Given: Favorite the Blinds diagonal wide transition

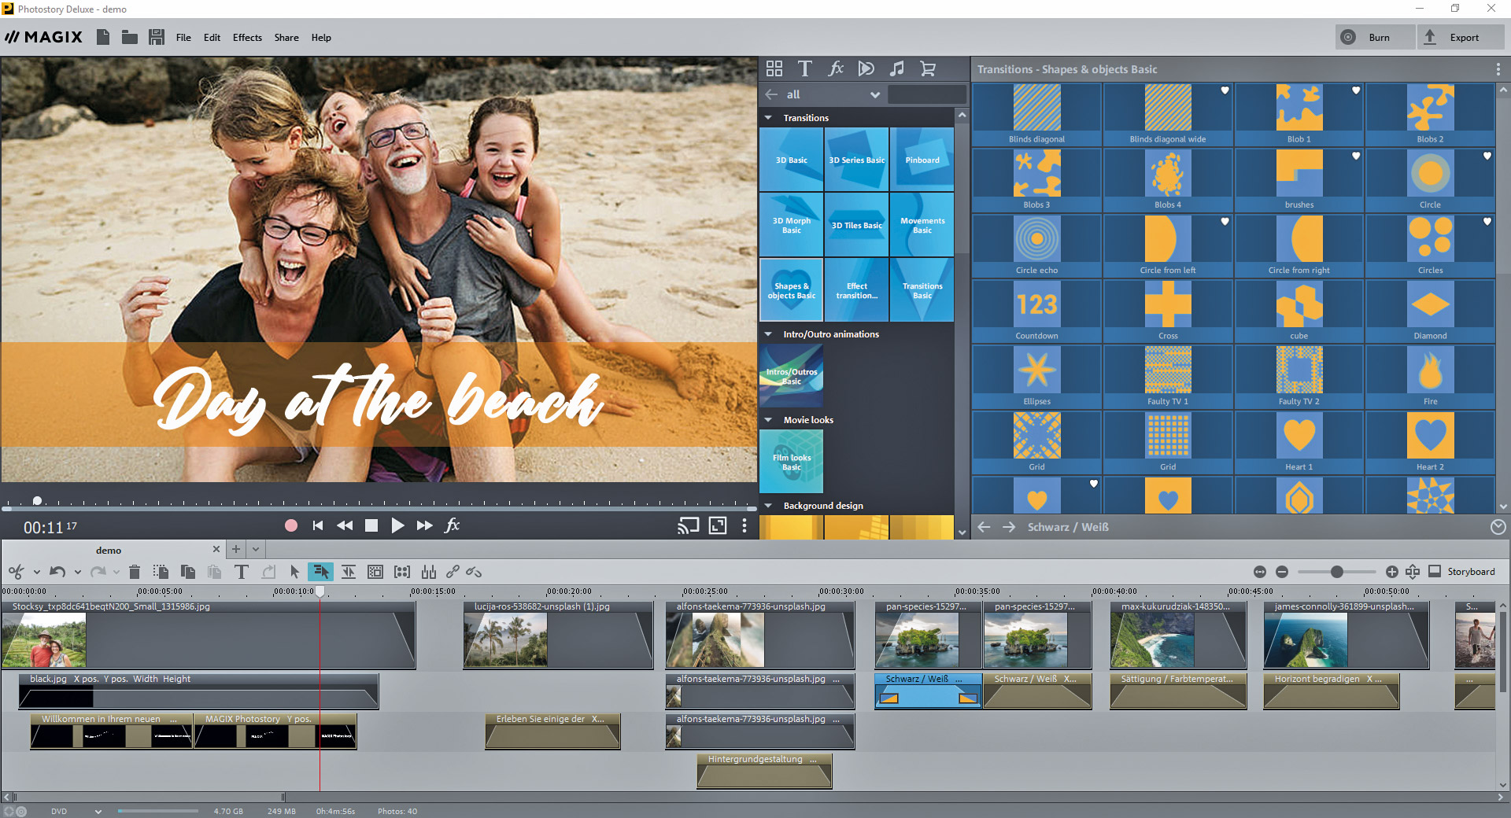Looking at the screenshot, I should pos(1225,90).
